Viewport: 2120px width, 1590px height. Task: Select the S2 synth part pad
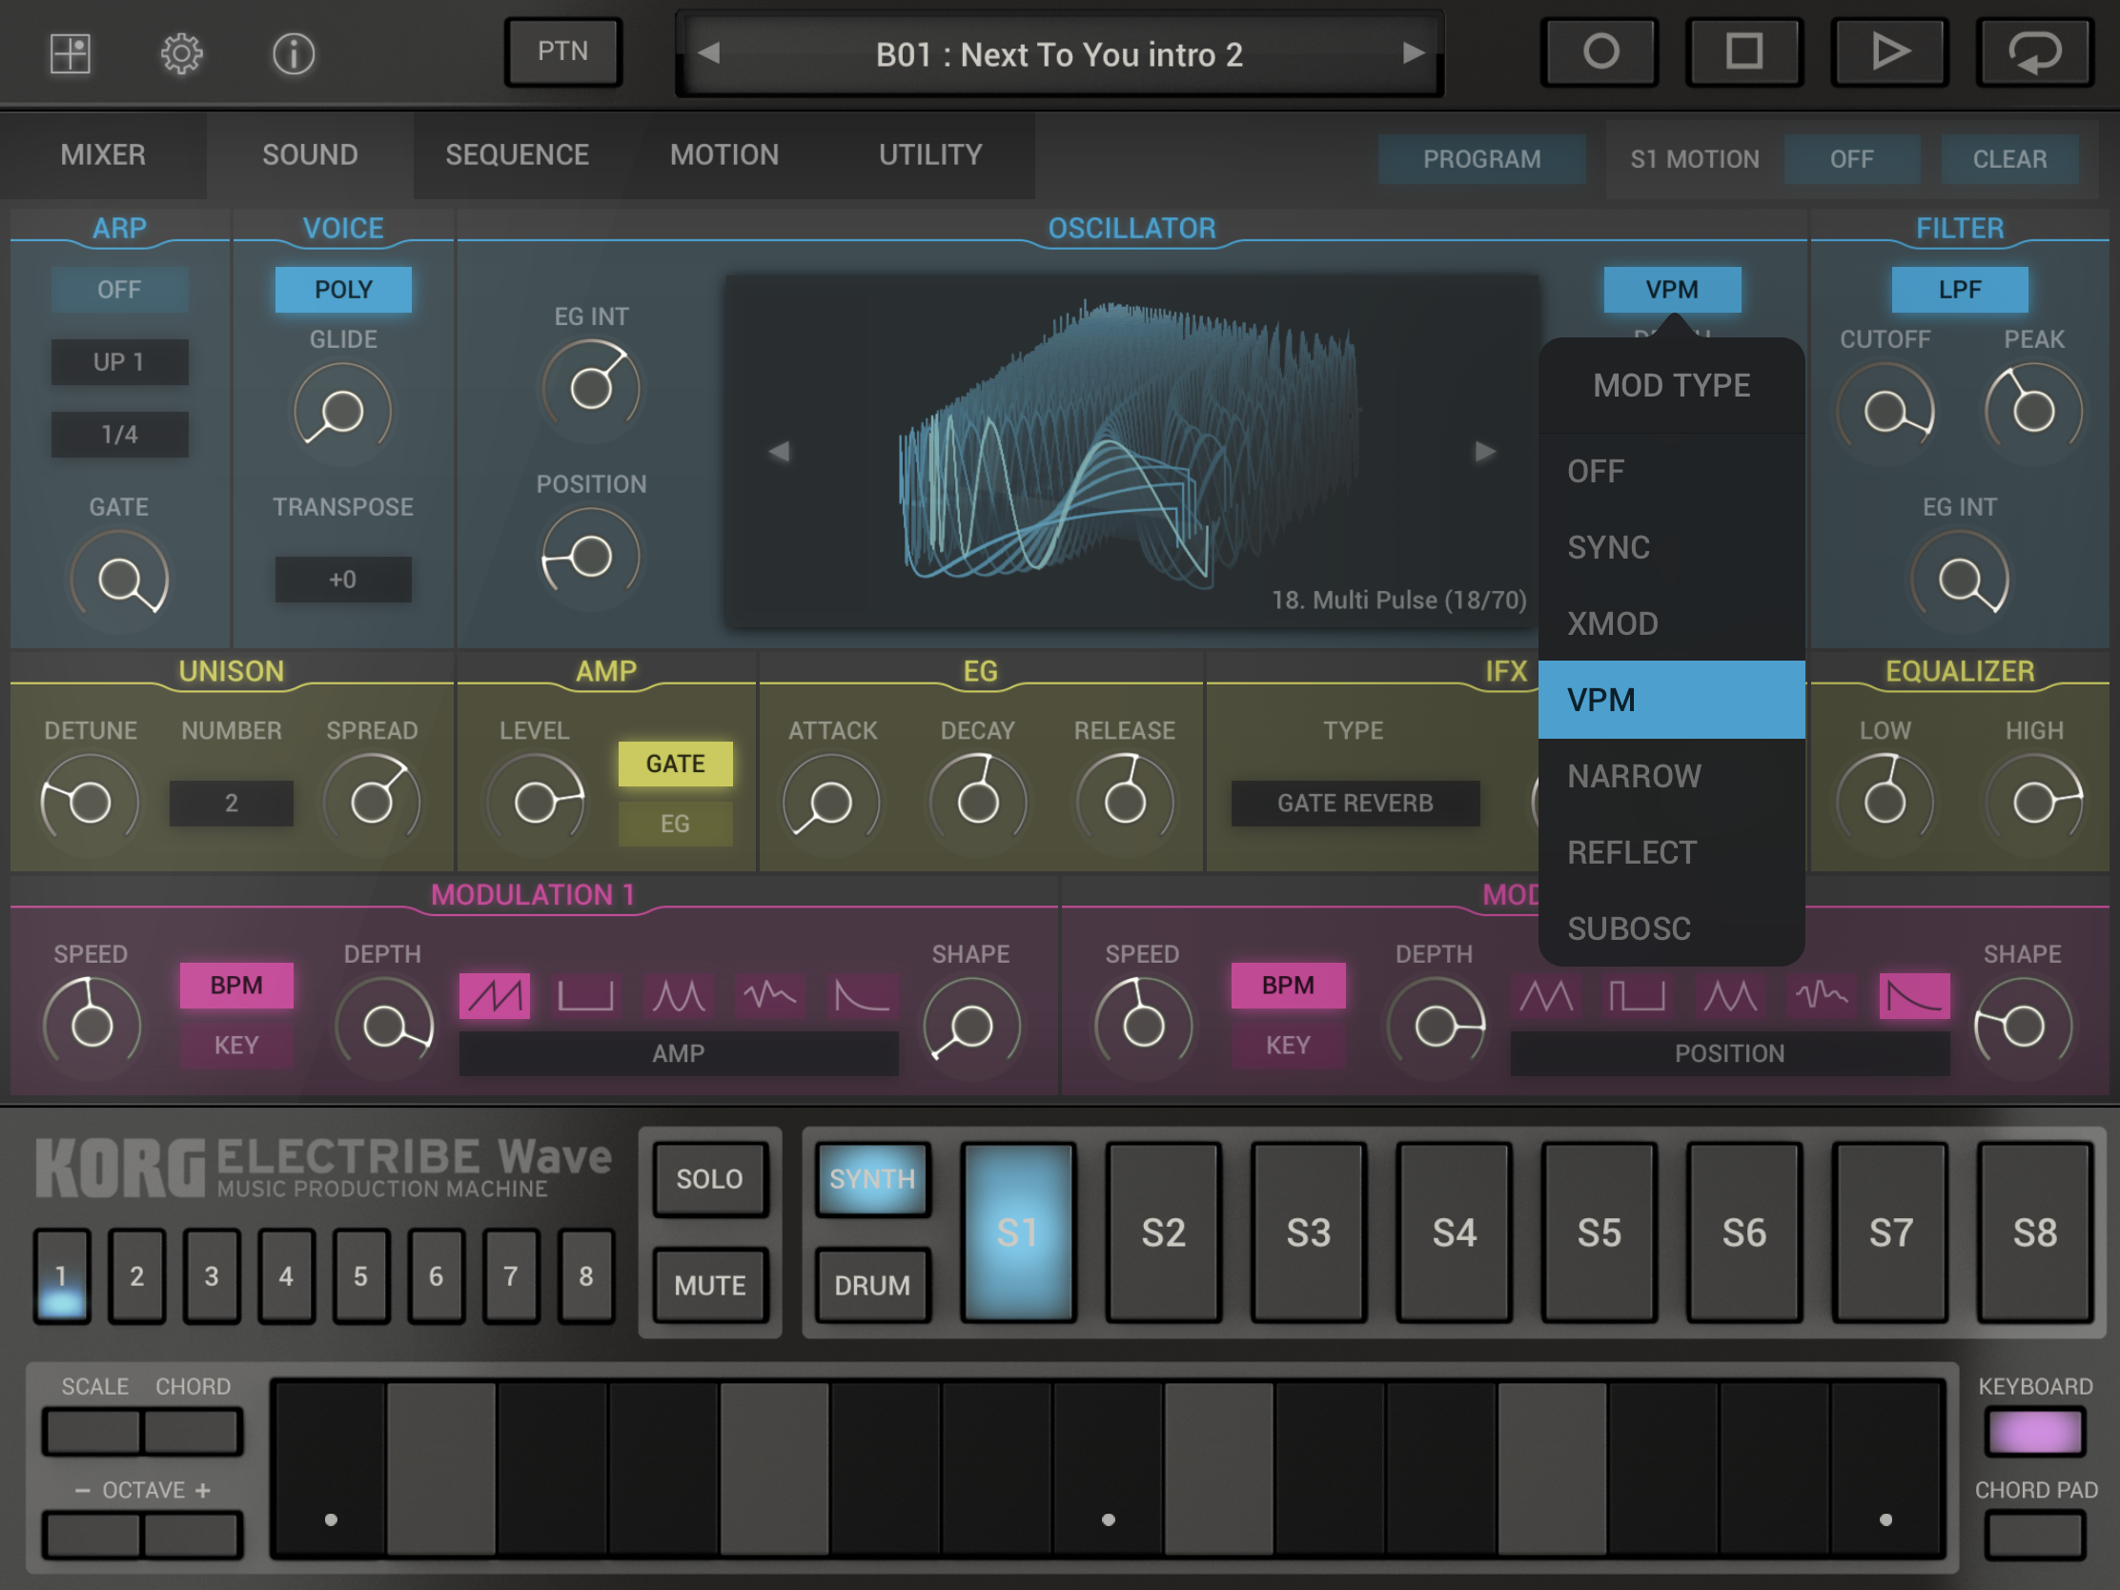point(1163,1233)
